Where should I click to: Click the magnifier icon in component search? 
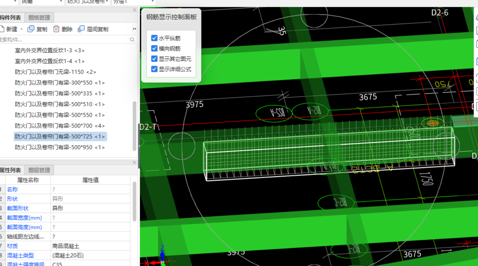pyautogui.click(x=132, y=39)
